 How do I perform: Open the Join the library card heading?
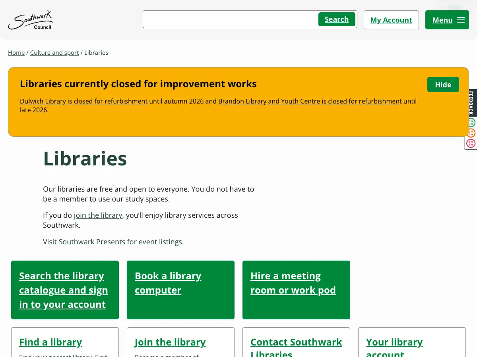170,342
